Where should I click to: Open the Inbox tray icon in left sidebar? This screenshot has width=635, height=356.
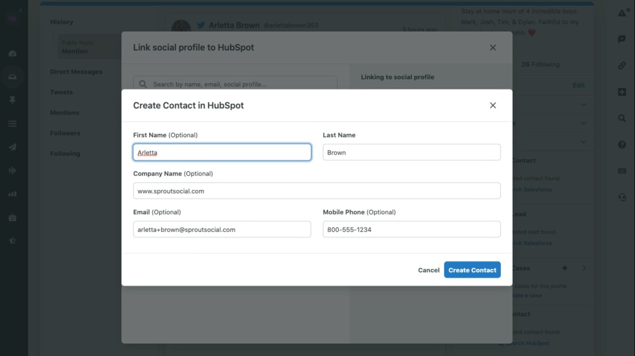point(13,77)
